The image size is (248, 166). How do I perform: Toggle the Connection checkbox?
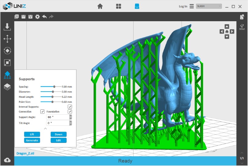click(x=42, y=112)
